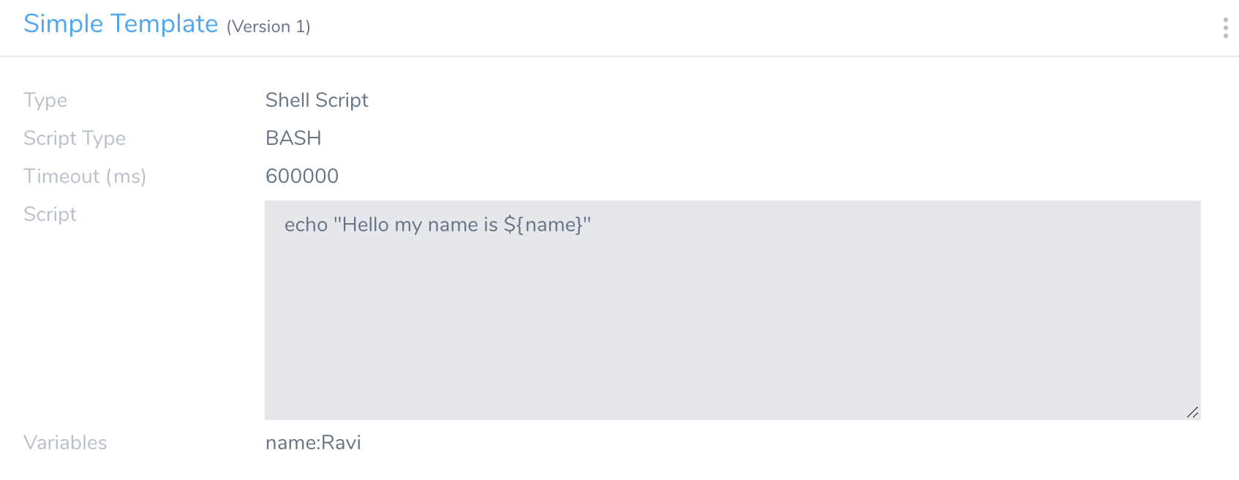
Task: Click the Script field label
Action: [x=50, y=214]
